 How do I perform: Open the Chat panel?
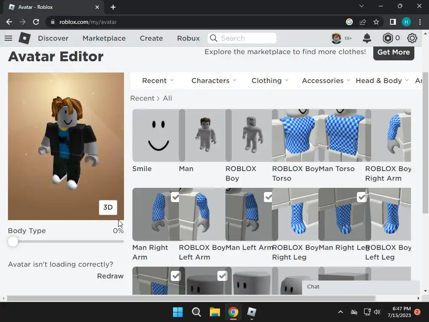(361, 287)
